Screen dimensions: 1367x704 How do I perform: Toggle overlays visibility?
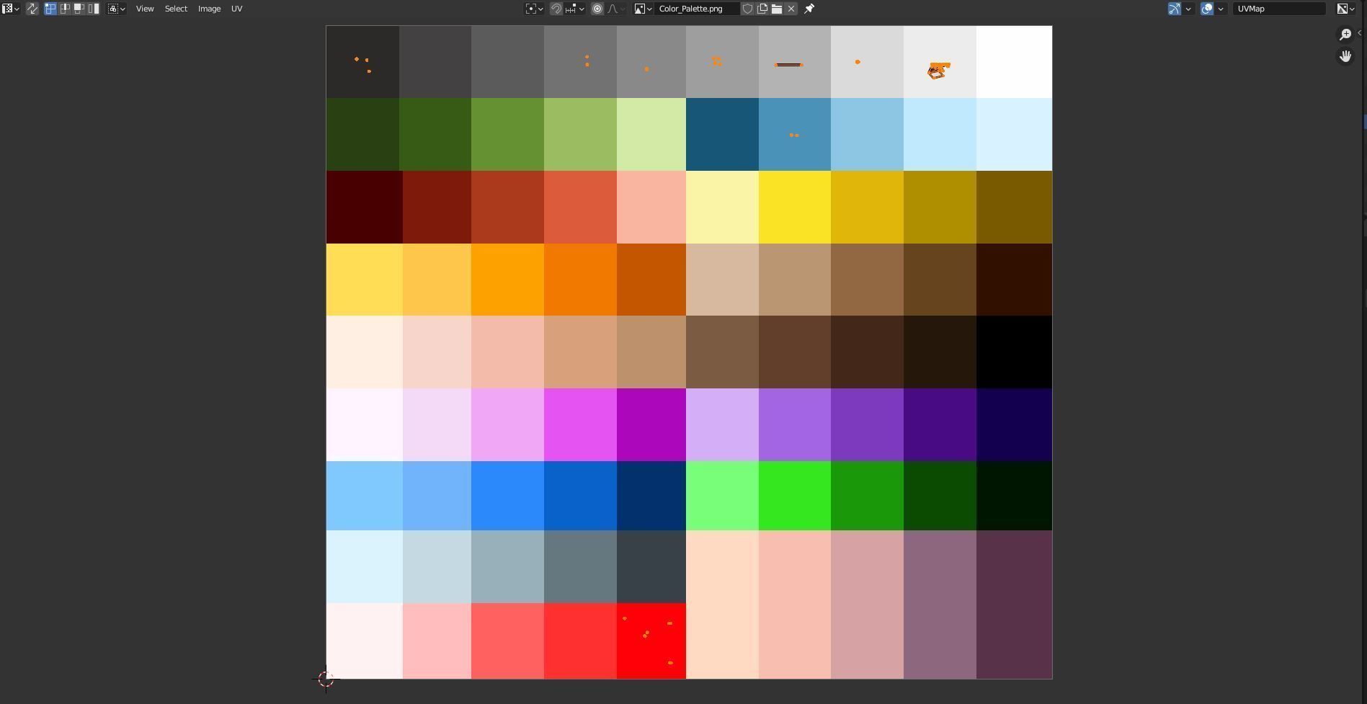tap(1207, 9)
